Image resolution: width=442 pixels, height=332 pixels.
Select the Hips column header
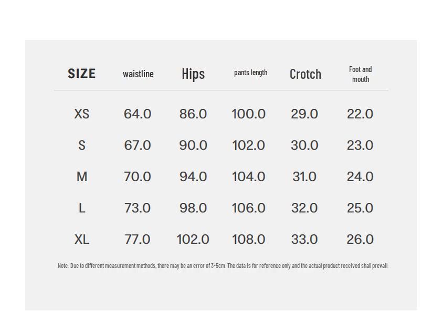[x=193, y=74]
